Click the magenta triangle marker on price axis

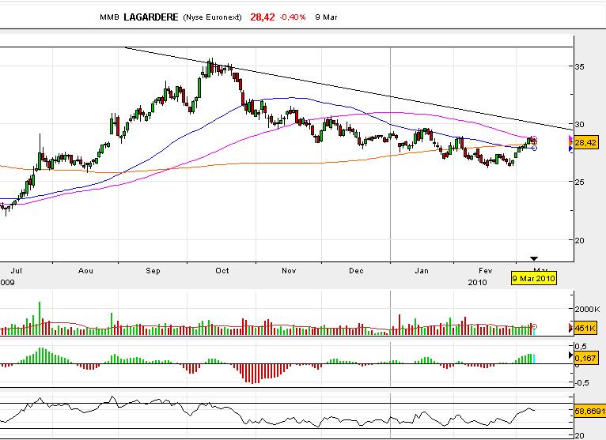tap(571, 138)
